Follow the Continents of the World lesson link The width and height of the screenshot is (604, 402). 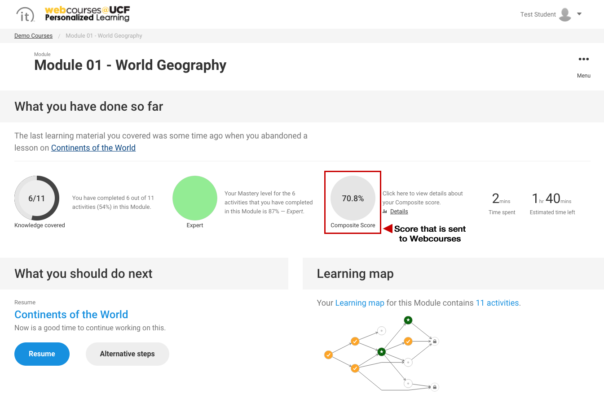coord(93,147)
